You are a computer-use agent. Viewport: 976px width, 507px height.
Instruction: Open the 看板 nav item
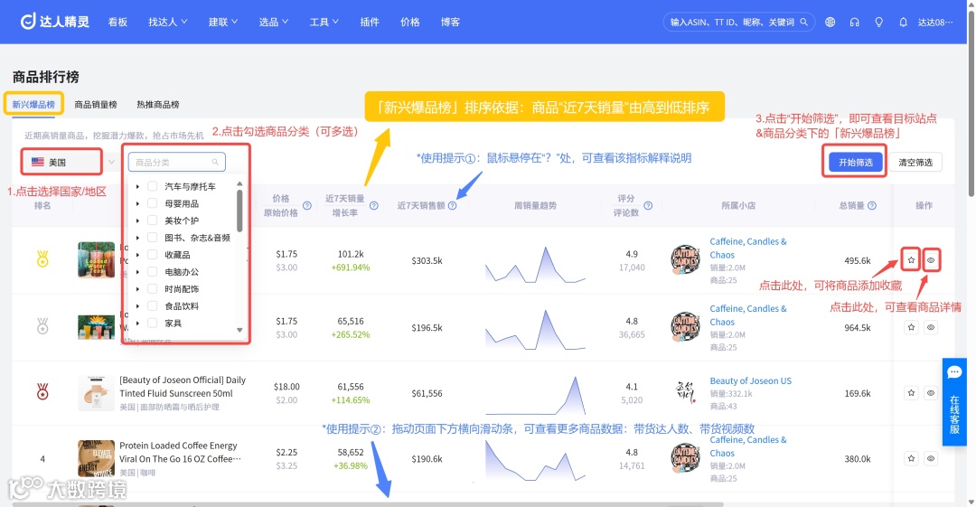point(117,22)
